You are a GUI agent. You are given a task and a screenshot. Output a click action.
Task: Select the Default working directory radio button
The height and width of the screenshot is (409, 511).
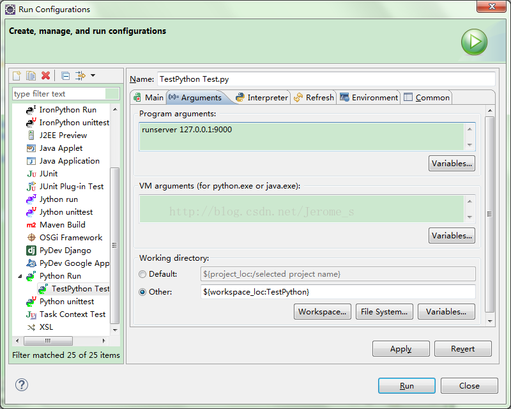pos(142,274)
